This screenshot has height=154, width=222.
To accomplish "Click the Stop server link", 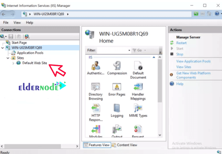I will (180, 54).
